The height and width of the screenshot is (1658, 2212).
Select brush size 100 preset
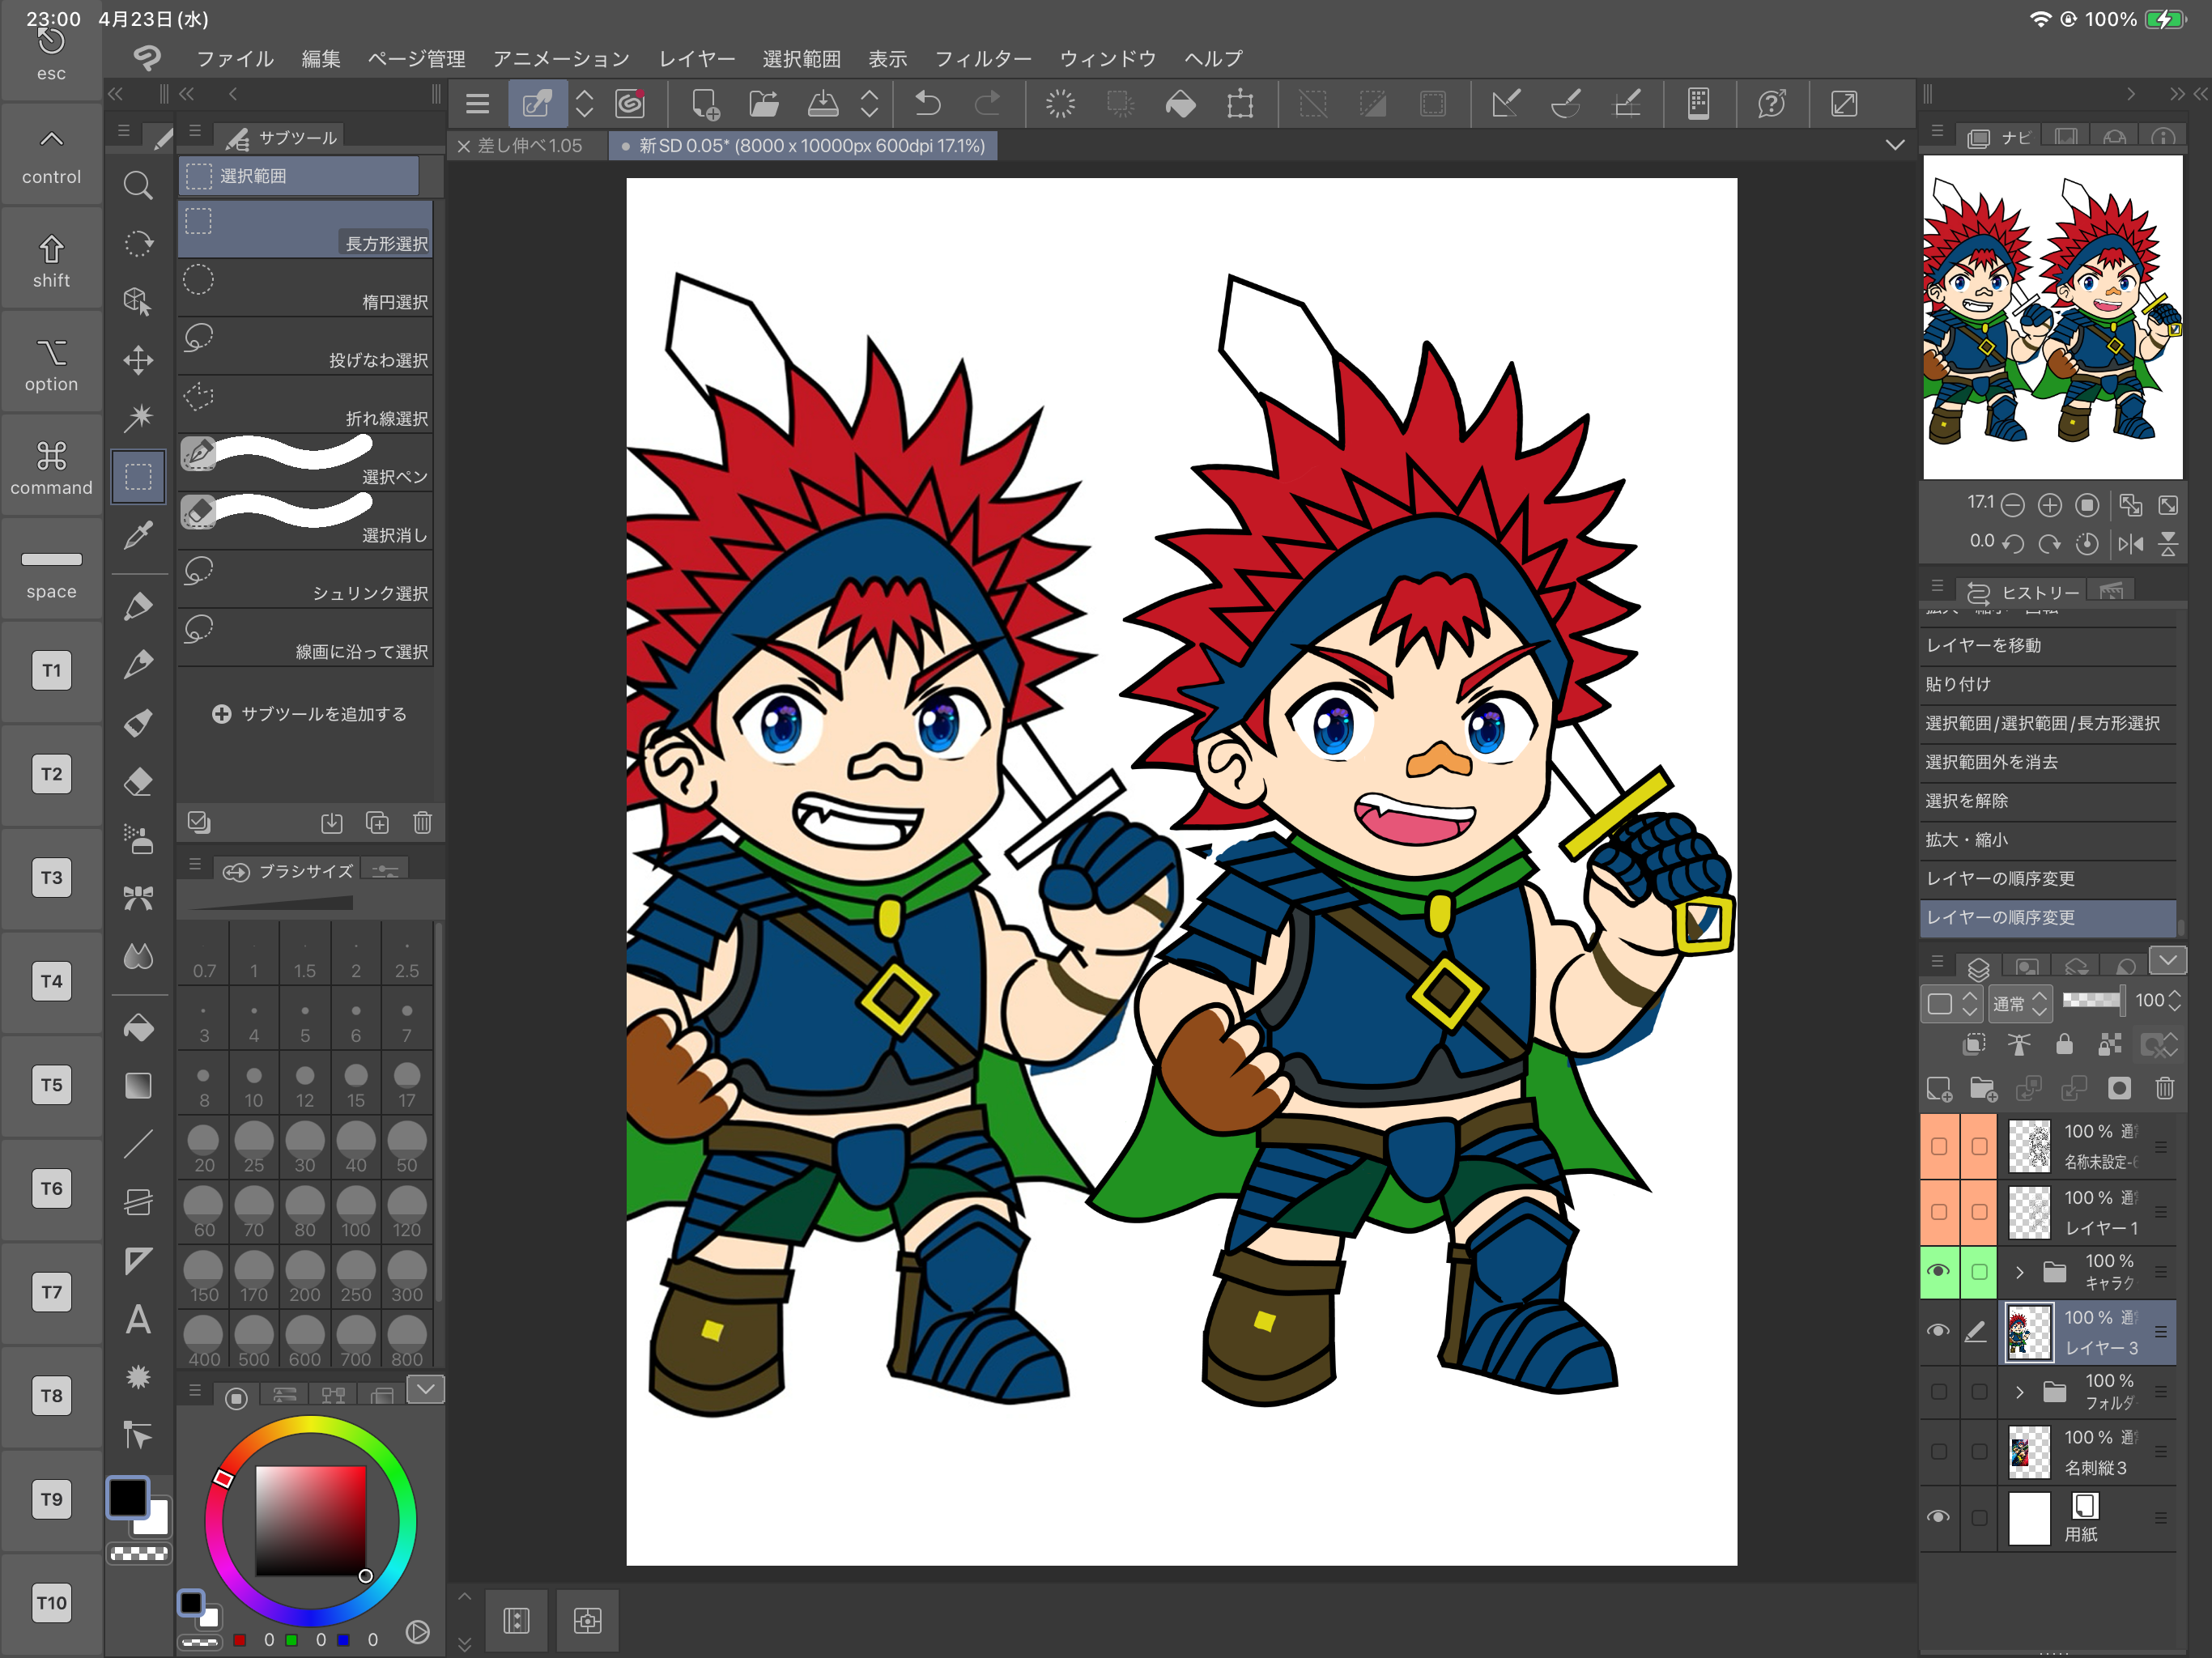tap(355, 1213)
